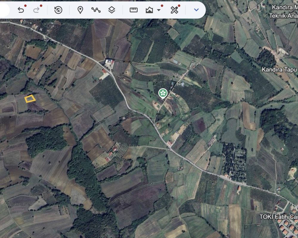Select the green flower placemark on map
The height and width of the screenshot is (238, 298).
point(163,93)
